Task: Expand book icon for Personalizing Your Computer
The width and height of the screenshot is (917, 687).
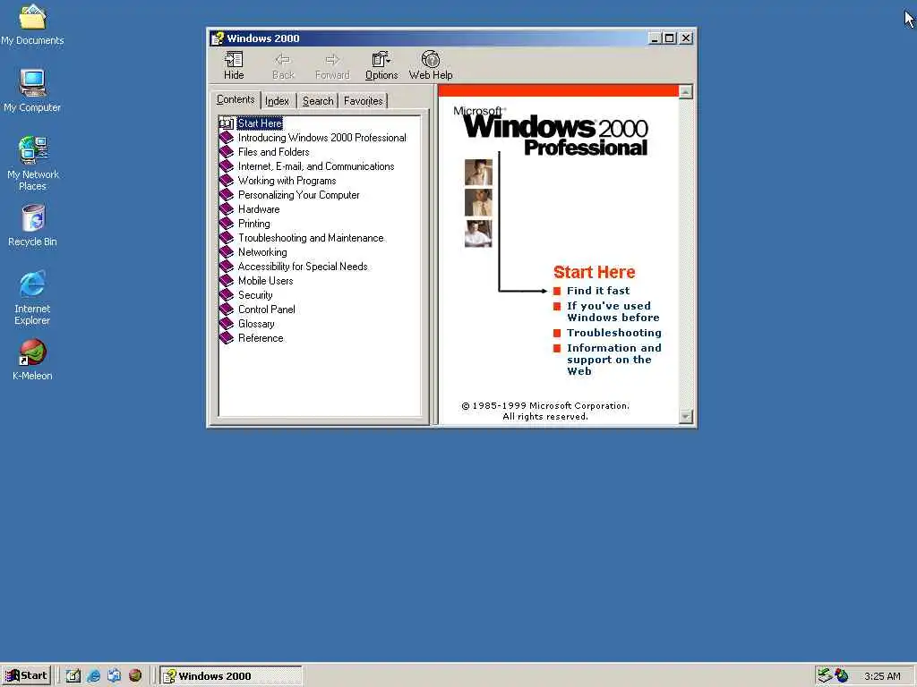Action: click(x=227, y=195)
